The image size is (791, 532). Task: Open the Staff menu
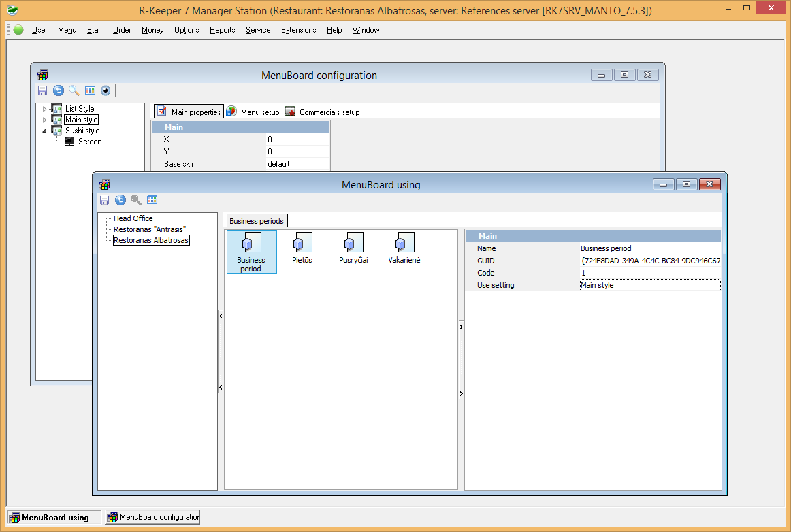coord(95,30)
